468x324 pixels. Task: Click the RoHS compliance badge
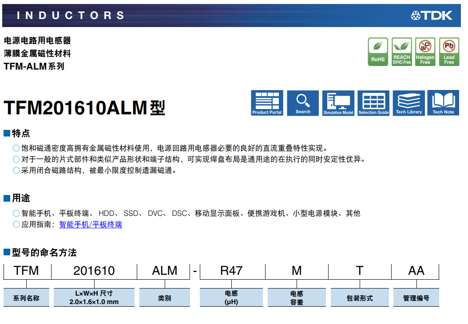(378, 51)
